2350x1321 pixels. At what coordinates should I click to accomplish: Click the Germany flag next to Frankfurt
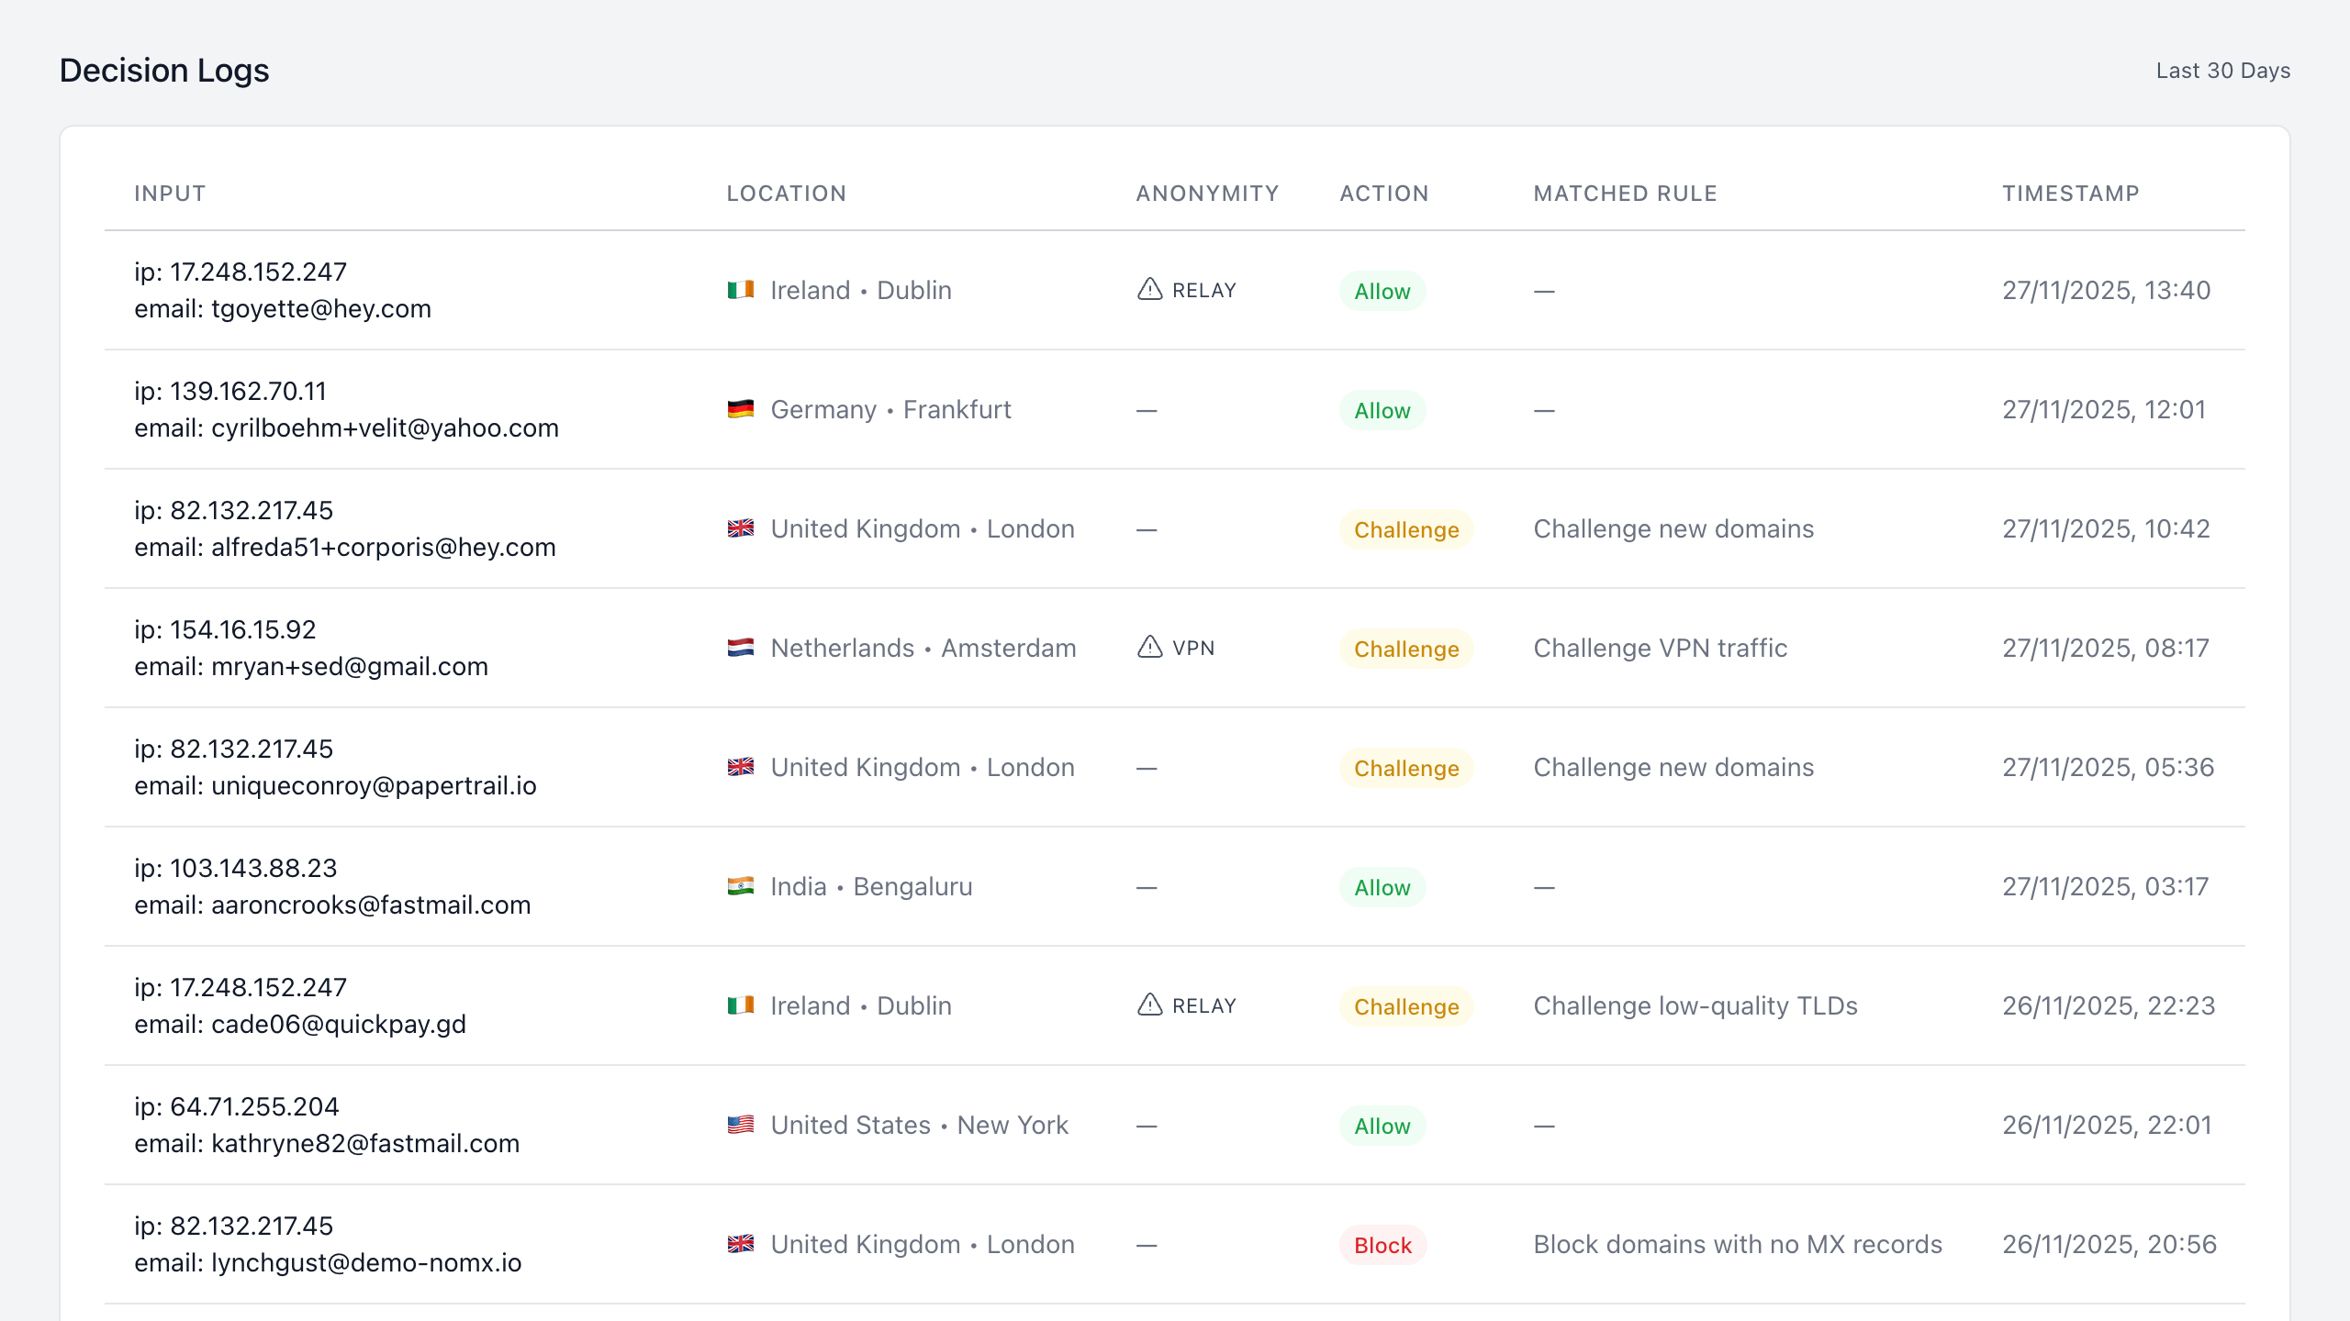740,409
